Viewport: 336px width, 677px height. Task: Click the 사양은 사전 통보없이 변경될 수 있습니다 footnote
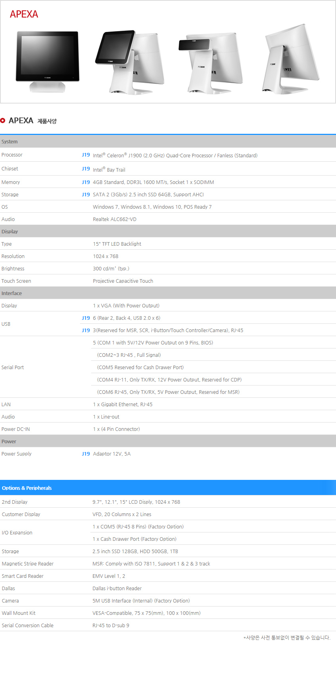coord(287,638)
